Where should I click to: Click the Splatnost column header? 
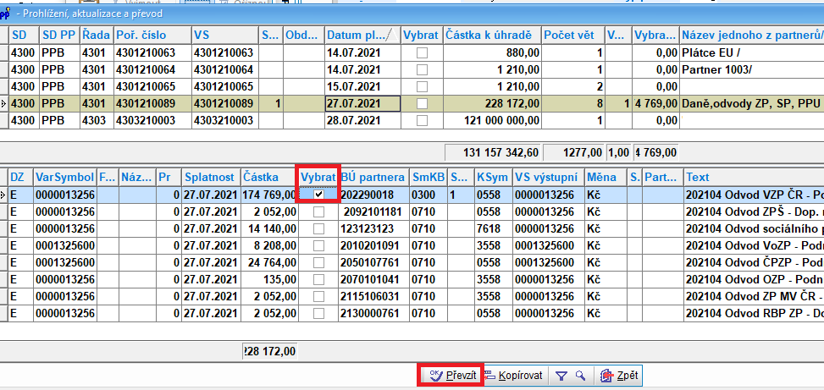click(211, 176)
